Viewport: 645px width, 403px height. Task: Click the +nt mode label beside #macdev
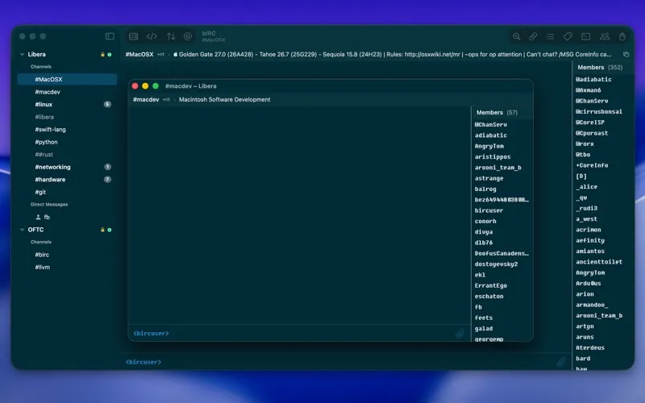click(x=166, y=99)
